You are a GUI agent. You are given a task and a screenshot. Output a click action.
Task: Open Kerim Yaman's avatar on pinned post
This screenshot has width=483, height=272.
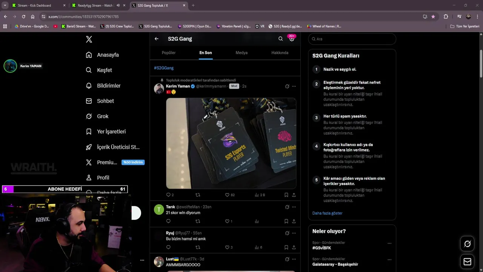pos(159,89)
